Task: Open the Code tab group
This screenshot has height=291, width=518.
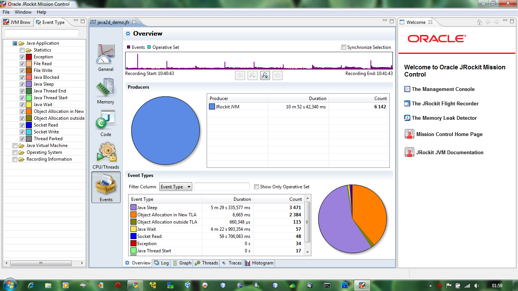Action: click(106, 123)
